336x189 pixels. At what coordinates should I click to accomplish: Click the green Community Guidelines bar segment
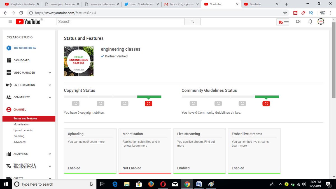(267, 97)
